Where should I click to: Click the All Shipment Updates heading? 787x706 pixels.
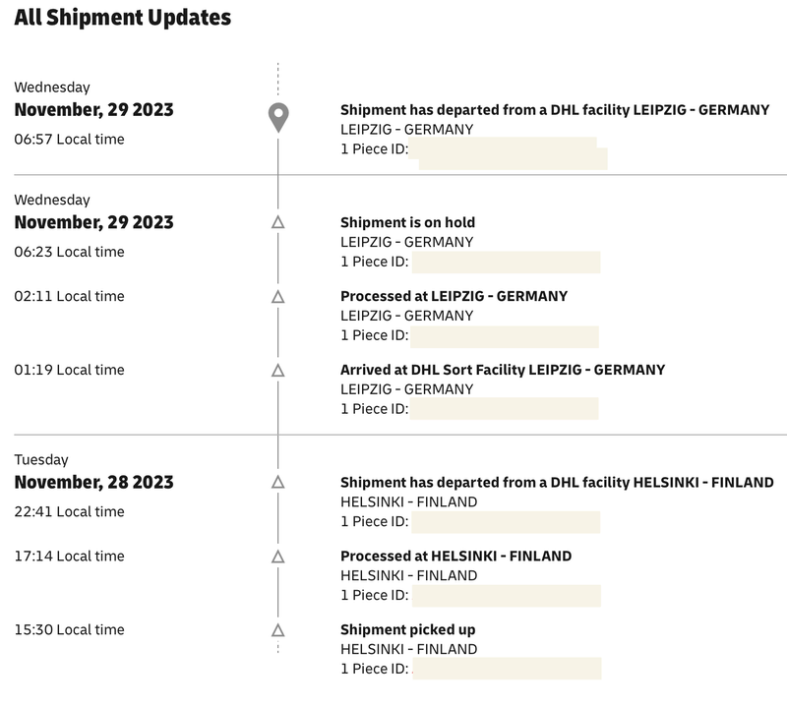tap(122, 18)
